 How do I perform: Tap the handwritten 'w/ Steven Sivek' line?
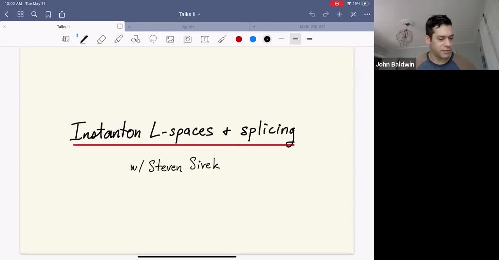[175, 165]
